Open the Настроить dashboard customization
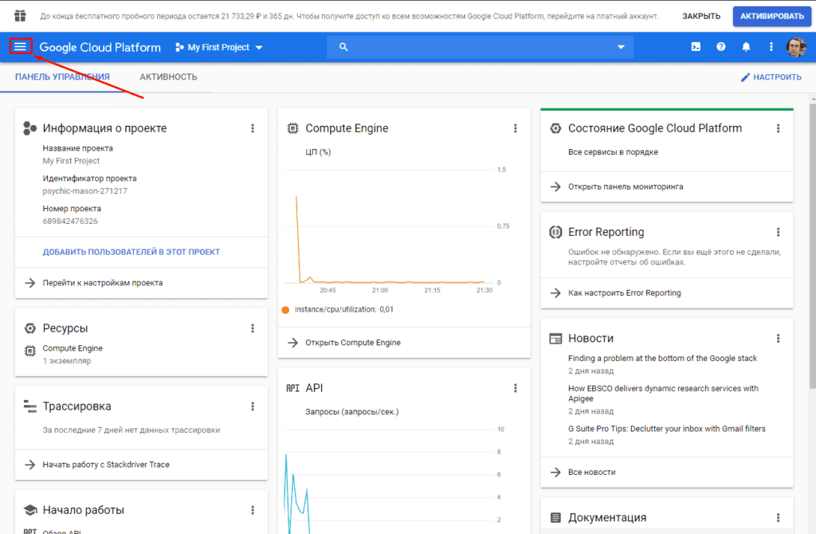 [x=771, y=77]
